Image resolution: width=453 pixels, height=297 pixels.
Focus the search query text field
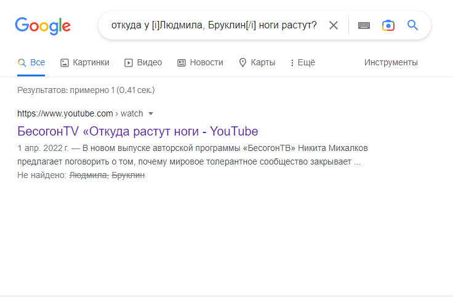(213, 25)
